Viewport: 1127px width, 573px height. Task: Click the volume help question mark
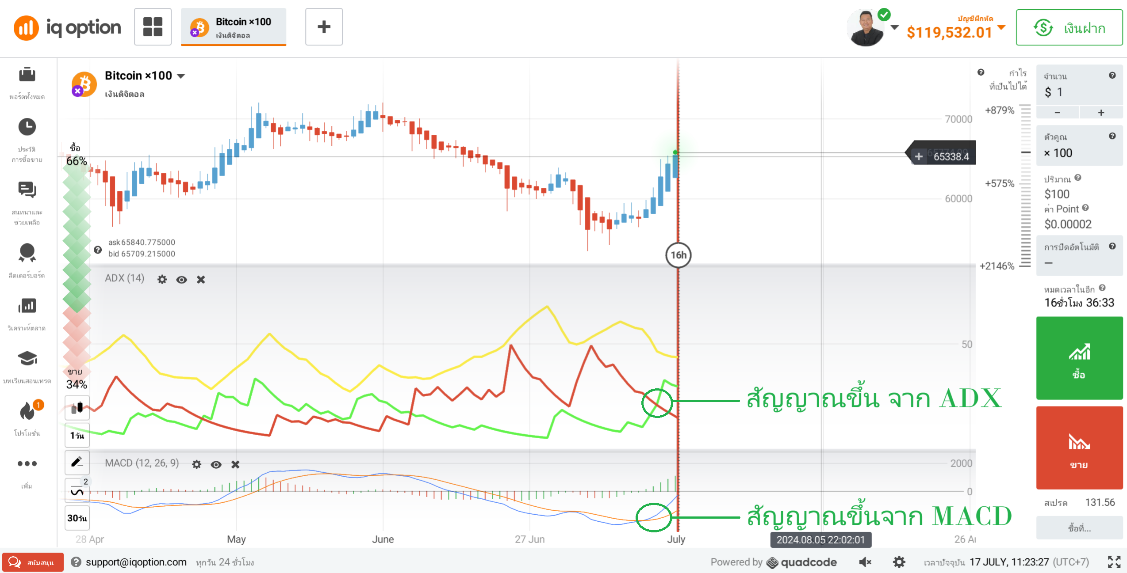click(x=1077, y=178)
